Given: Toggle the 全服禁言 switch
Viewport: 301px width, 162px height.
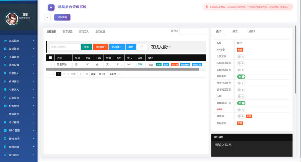Looking at the screenshot, I should pos(241,57).
